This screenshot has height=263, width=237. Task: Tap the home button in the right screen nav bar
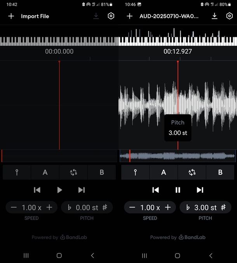click(x=178, y=256)
